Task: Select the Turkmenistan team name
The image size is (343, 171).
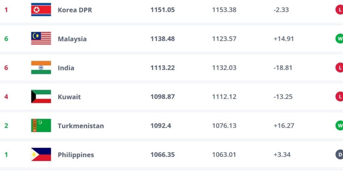Action: 81,126
